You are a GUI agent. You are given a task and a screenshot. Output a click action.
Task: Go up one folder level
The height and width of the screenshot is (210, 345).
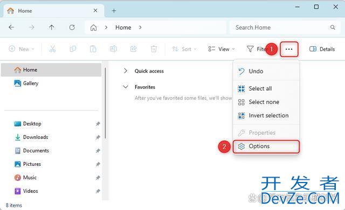click(x=52, y=27)
